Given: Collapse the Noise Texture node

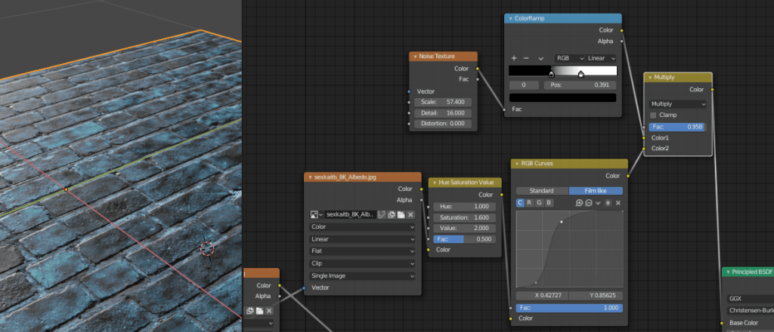Looking at the screenshot, I should (x=414, y=57).
